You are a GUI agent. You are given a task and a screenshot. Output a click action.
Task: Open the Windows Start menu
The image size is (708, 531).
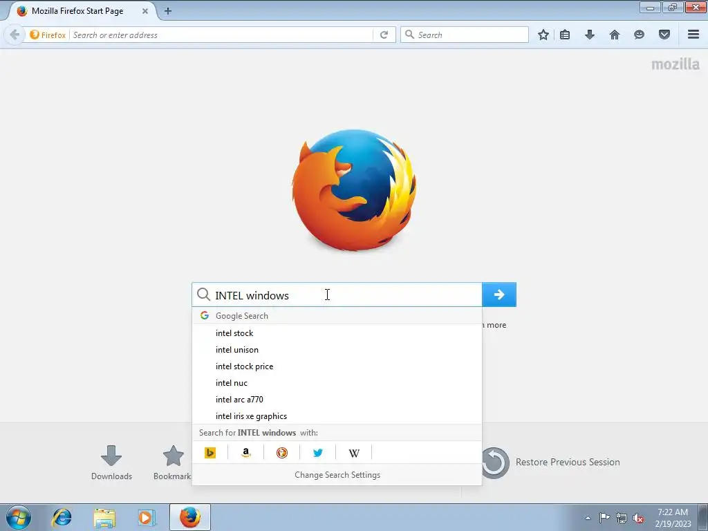click(x=19, y=517)
